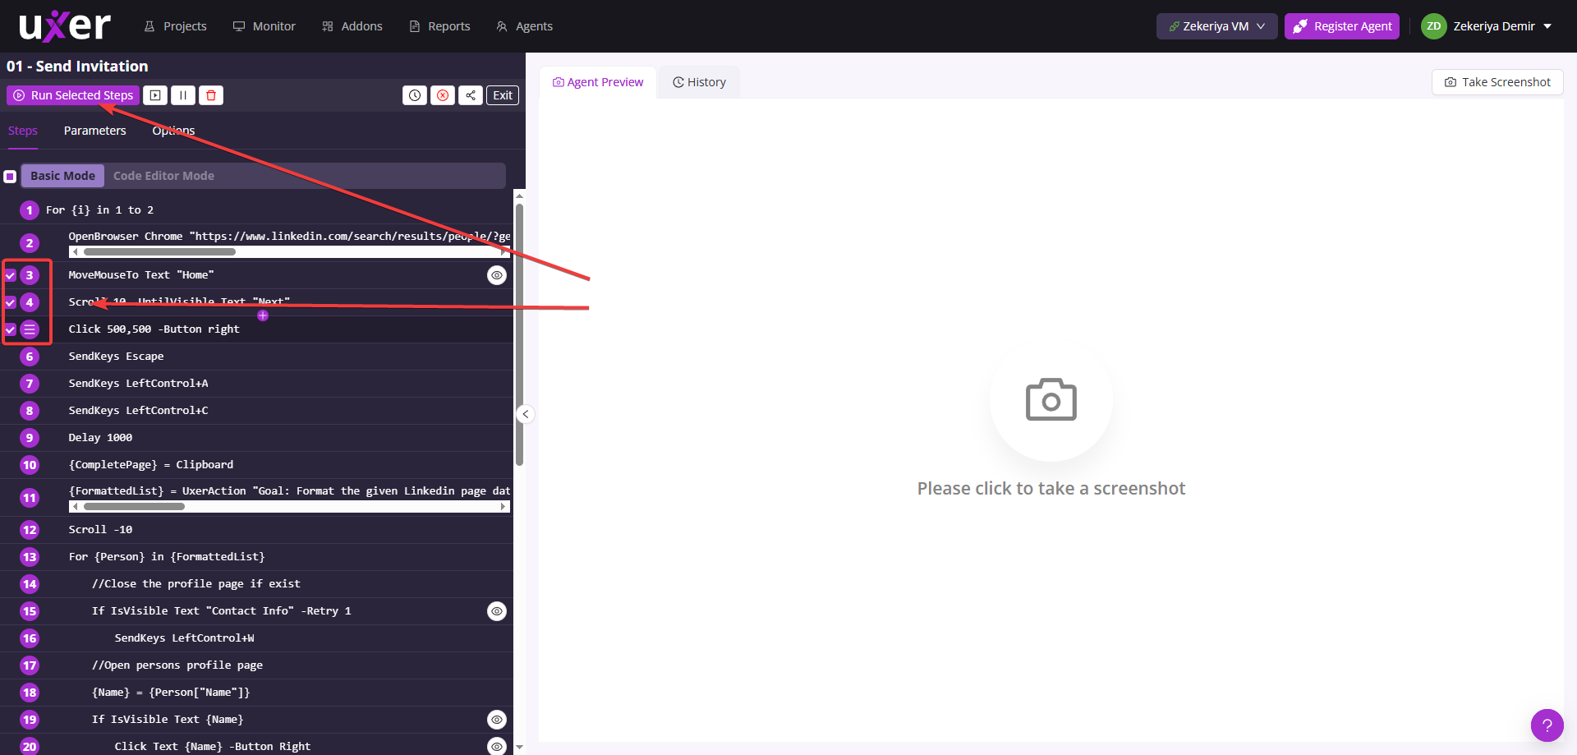Select the SendKeys Escape step
1577x755 pixels.
(x=256, y=357)
